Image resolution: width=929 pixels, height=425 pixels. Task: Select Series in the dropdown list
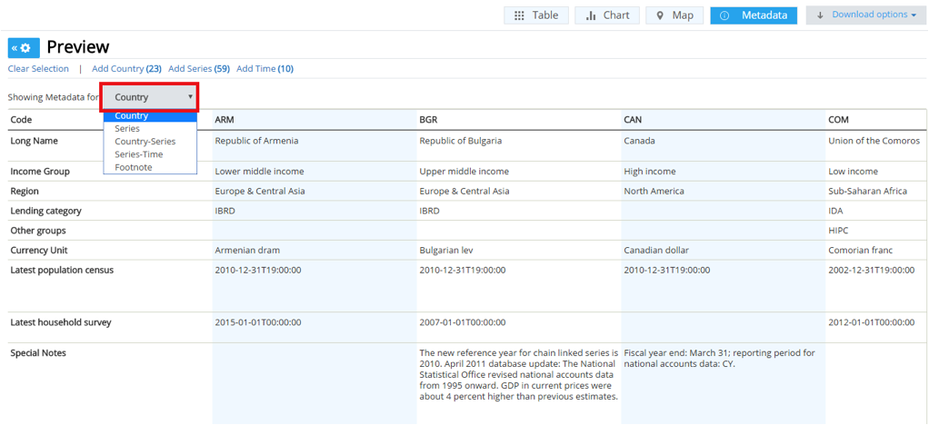(x=127, y=129)
